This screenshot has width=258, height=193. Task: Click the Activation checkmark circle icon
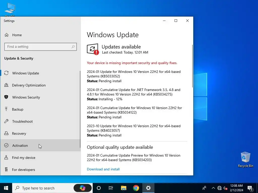[6, 146]
